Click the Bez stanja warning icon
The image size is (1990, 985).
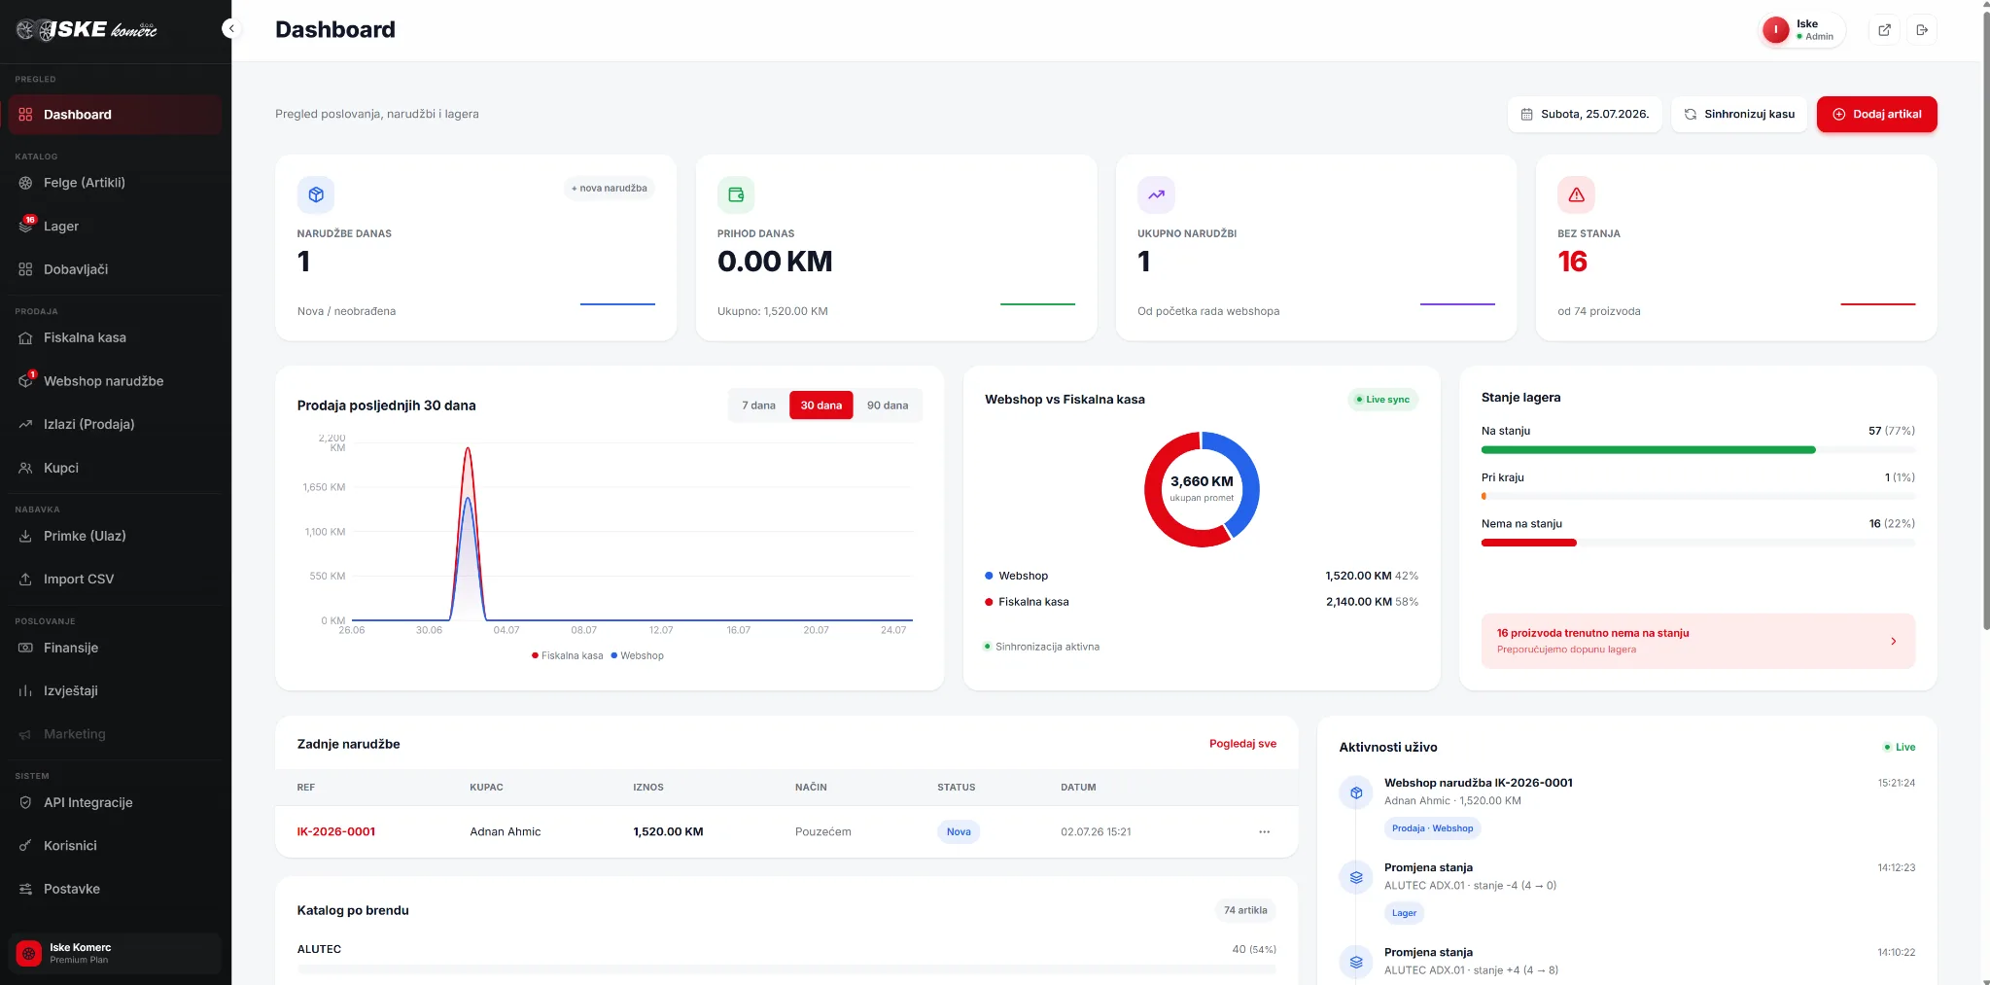point(1576,194)
